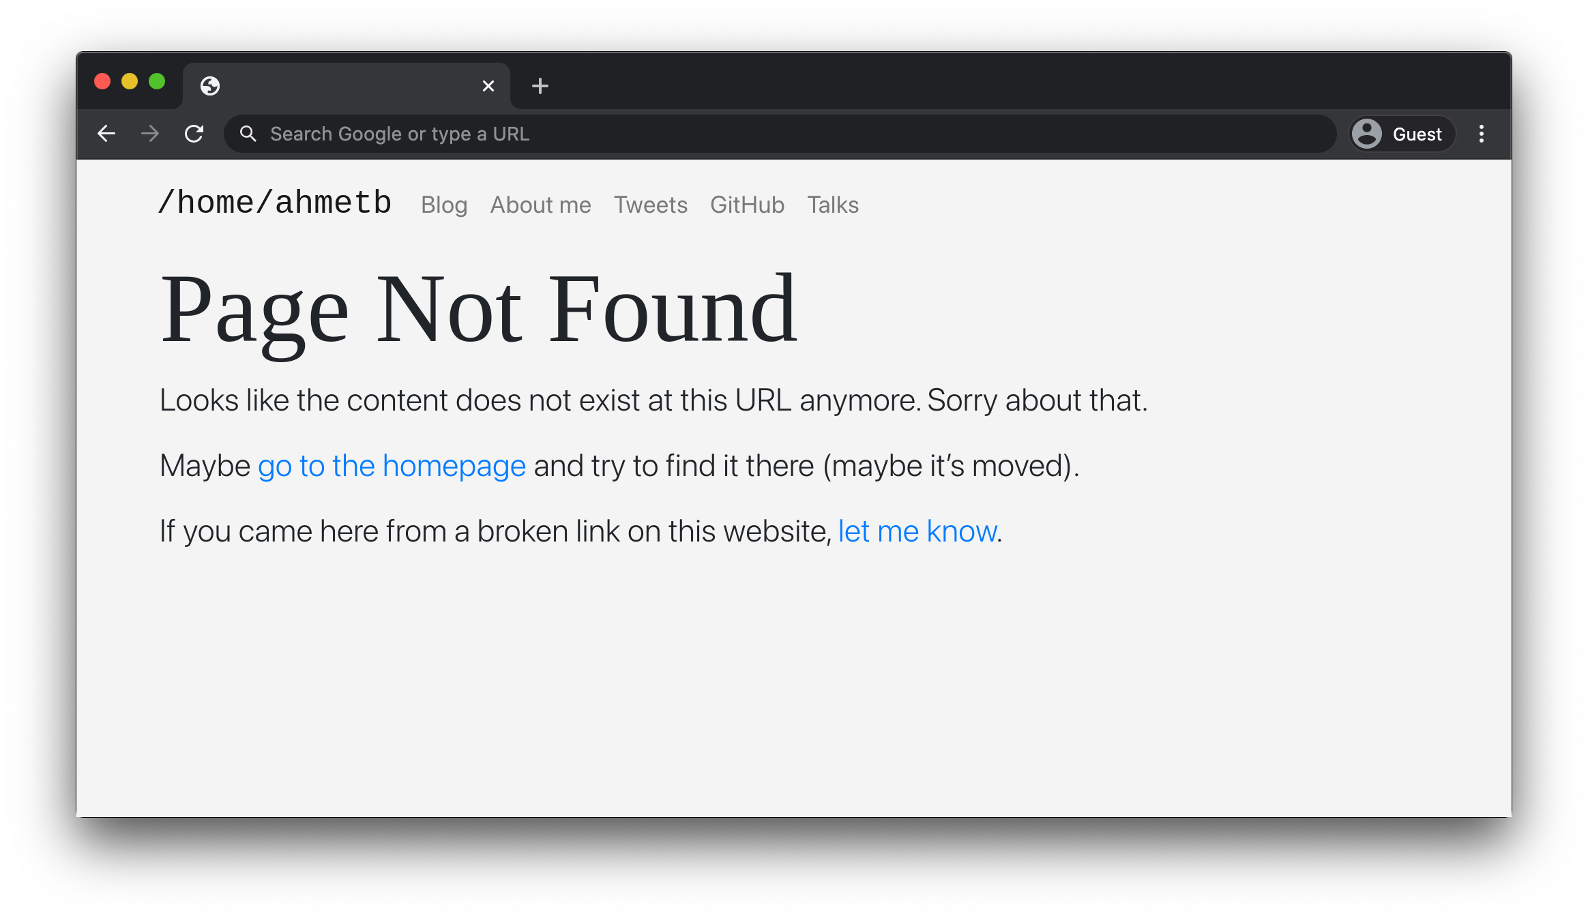Click the green maximize window button
1588x918 pixels.
[157, 82]
